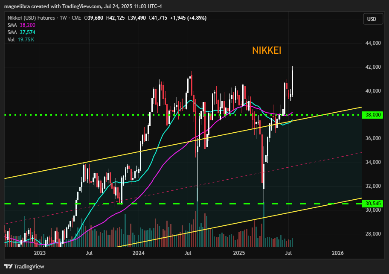Click the low value L39,490
Screen dimensions: 389x274
pos(136,18)
